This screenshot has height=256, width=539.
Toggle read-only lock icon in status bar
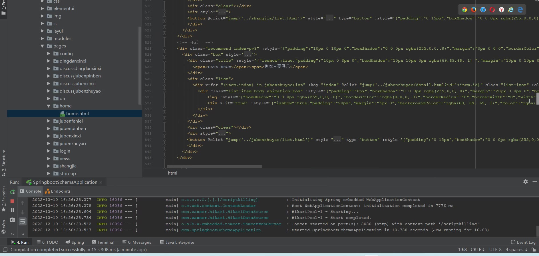pyautogui.click(x=533, y=250)
